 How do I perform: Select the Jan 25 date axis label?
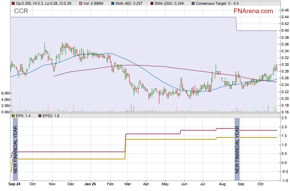click(x=90, y=184)
